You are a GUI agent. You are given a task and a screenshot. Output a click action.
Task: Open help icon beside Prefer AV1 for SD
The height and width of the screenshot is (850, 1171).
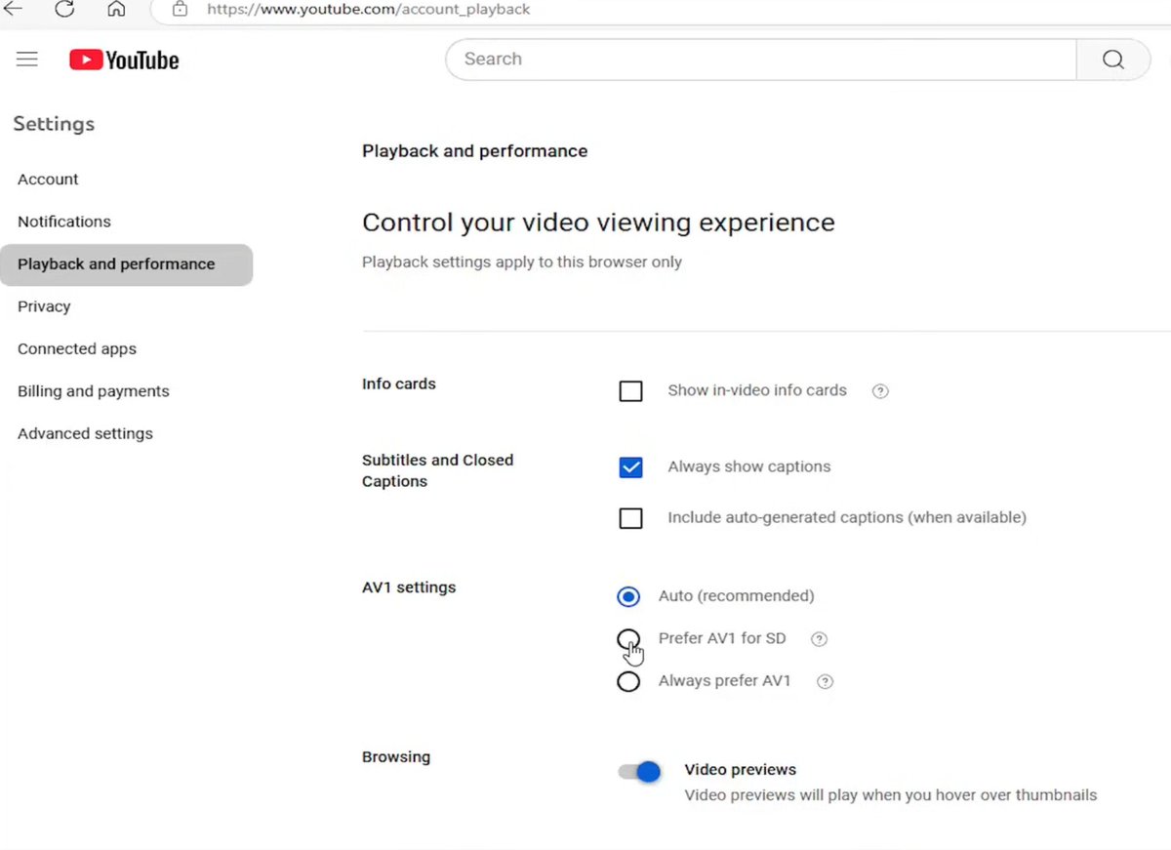tap(820, 639)
